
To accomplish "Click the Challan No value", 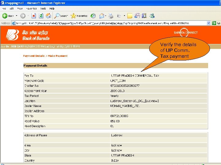I will 125,86.
